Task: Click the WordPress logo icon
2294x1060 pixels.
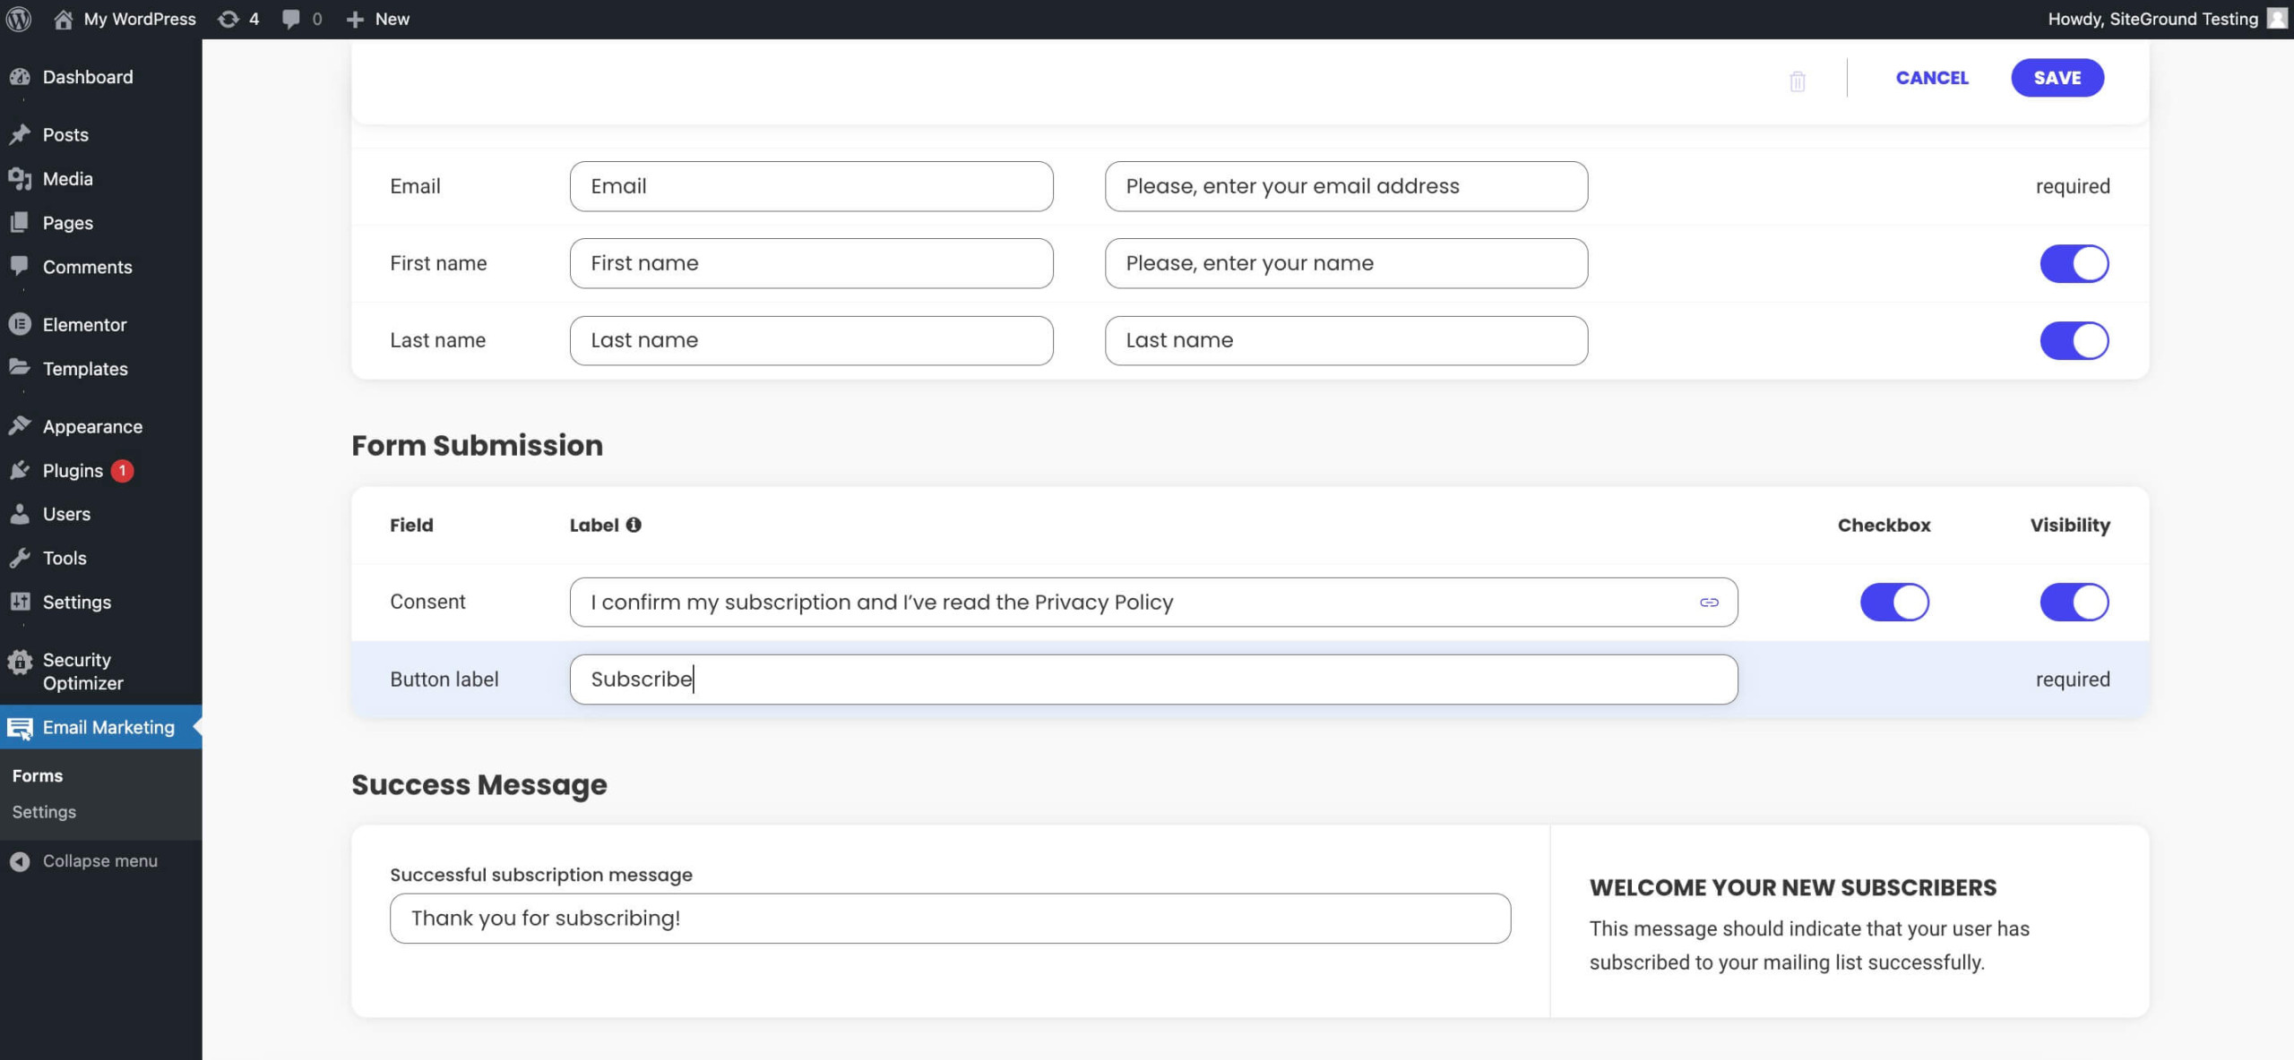Action: (19, 19)
